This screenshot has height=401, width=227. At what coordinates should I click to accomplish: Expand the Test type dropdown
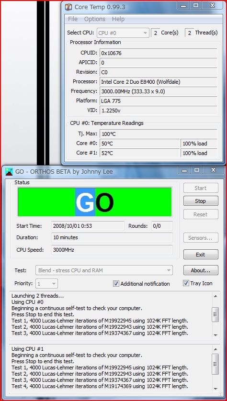coord(104,270)
